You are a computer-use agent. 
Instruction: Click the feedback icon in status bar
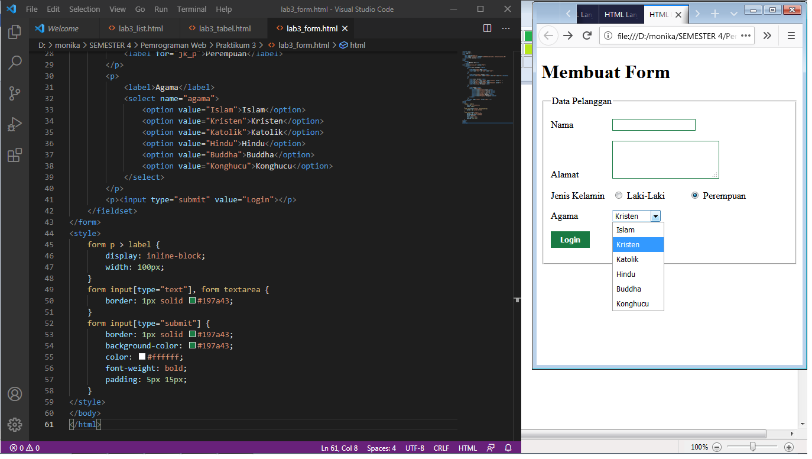[x=491, y=448]
